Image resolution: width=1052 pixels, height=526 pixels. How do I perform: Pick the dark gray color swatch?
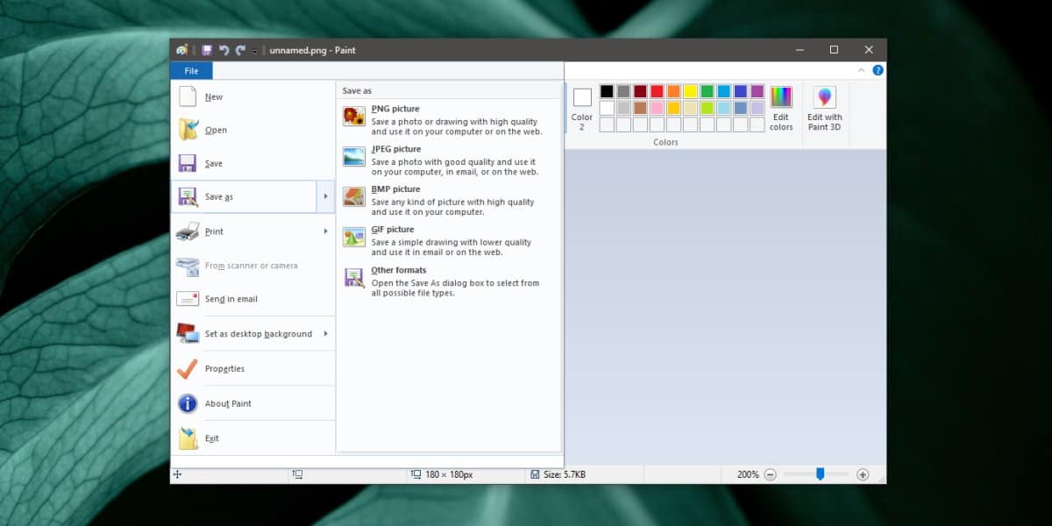tap(623, 91)
